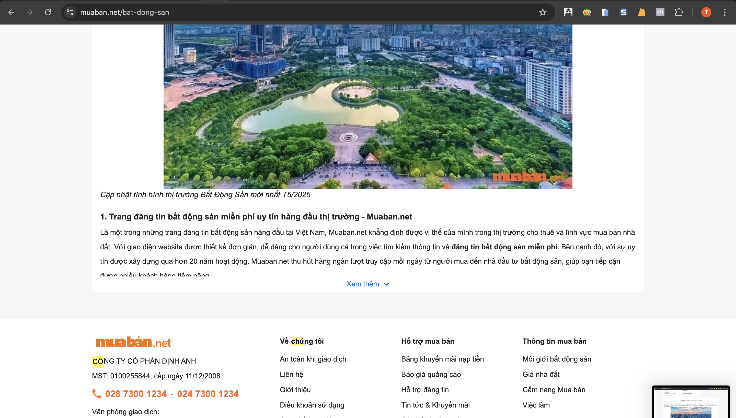Click the aerial city park image
Image resolution: width=736 pixels, height=418 pixels.
click(368, 107)
